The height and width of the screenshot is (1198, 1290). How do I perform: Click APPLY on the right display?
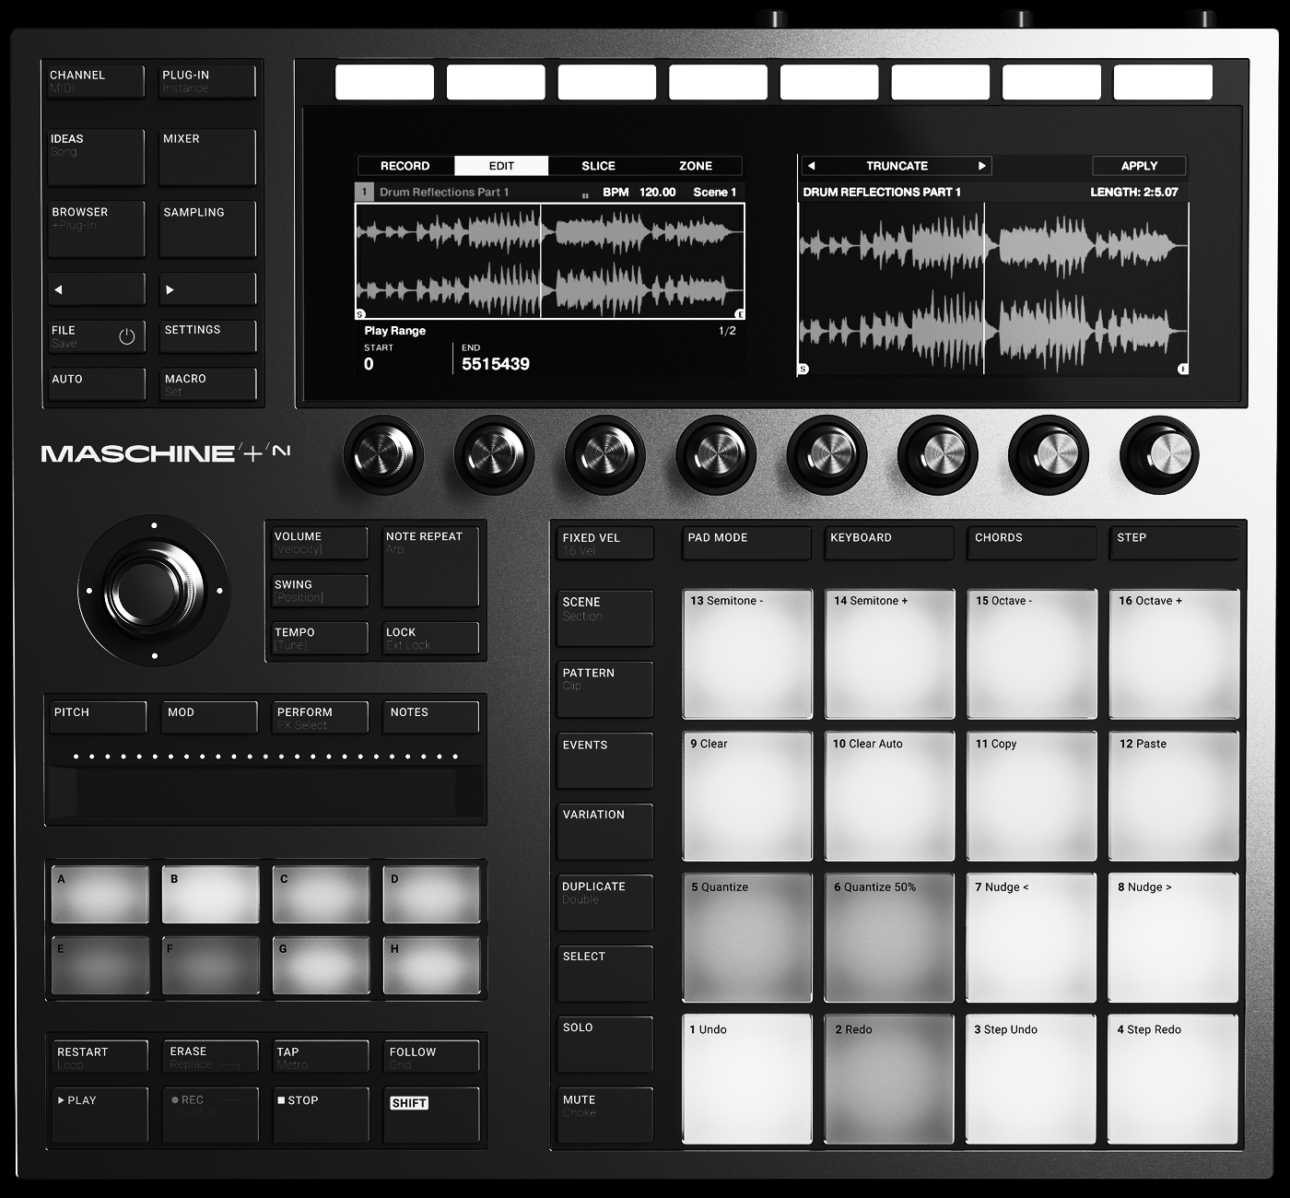click(1139, 166)
